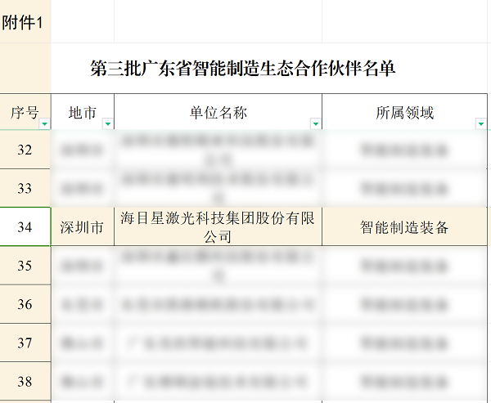
Task: Expand the 所属领域 filter arrow
Action: click(x=480, y=124)
